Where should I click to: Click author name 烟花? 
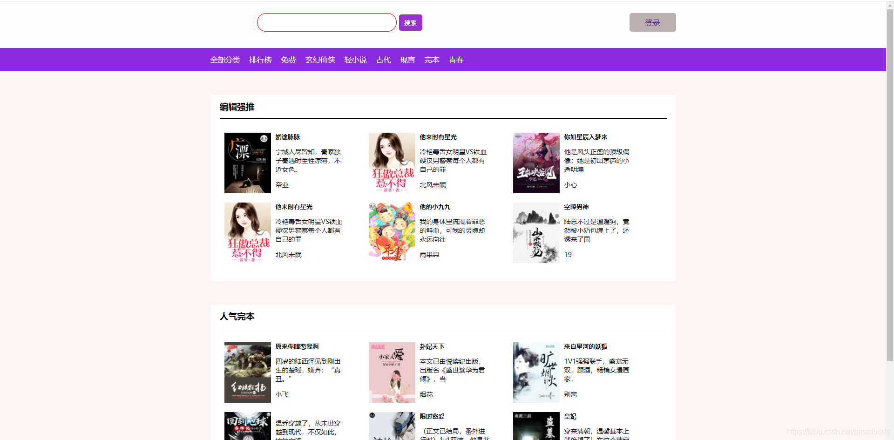[x=426, y=394]
